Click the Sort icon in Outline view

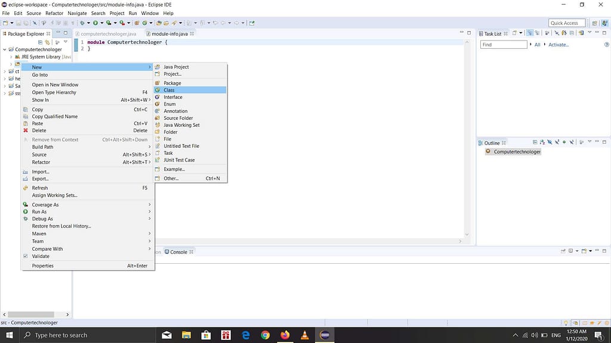(x=542, y=142)
